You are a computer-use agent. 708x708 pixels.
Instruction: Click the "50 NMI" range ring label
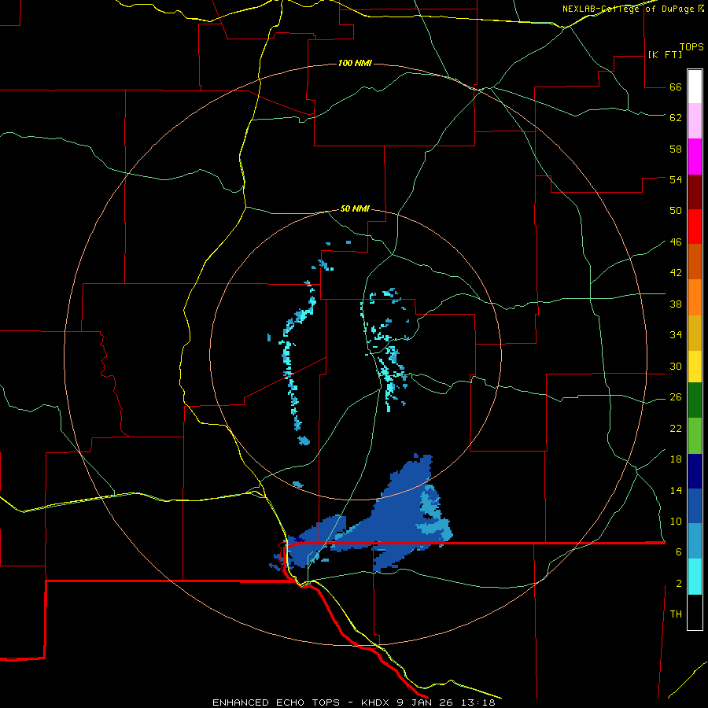click(x=355, y=208)
